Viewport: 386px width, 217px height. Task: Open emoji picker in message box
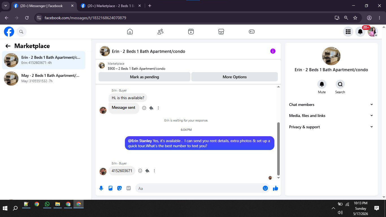tap(265, 188)
